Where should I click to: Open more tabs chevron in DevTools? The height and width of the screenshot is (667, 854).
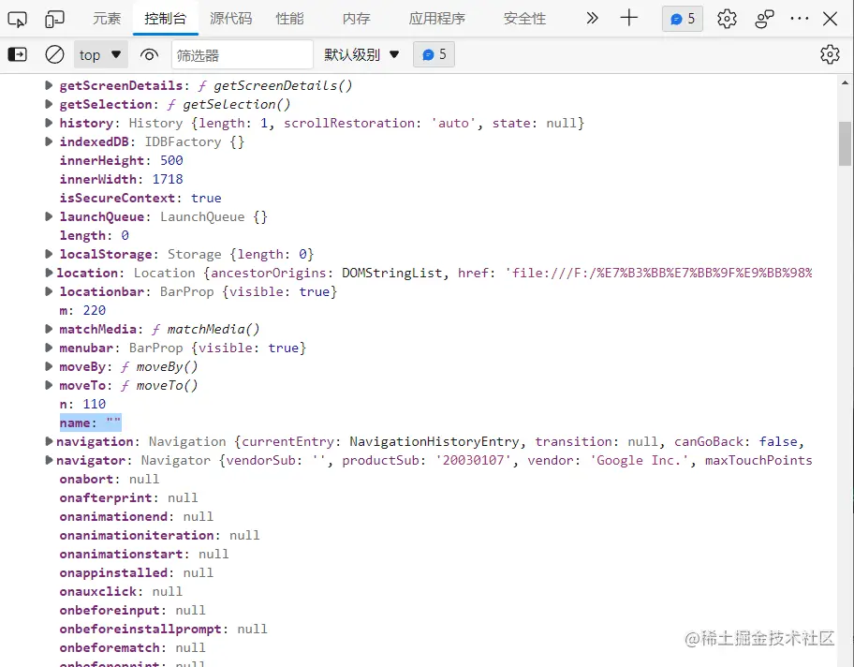[x=592, y=19]
